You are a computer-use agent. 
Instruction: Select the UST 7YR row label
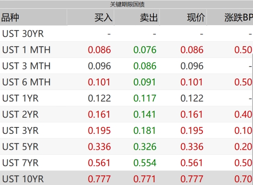pos(21,163)
